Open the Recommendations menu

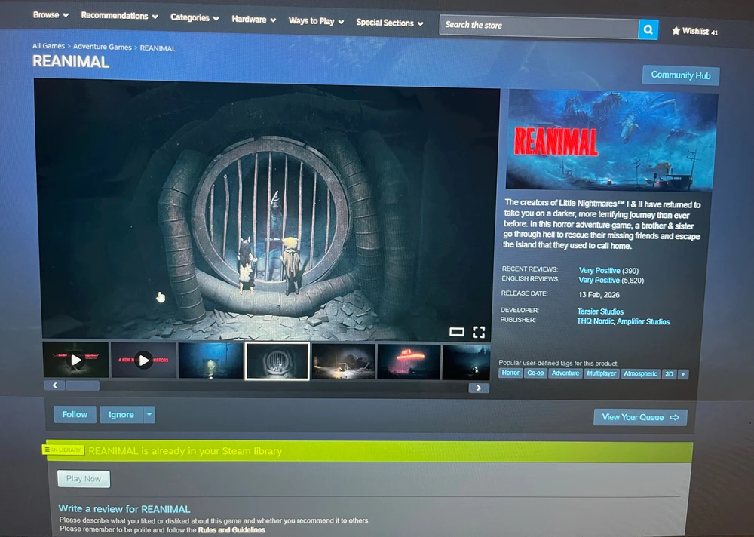click(119, 16)
